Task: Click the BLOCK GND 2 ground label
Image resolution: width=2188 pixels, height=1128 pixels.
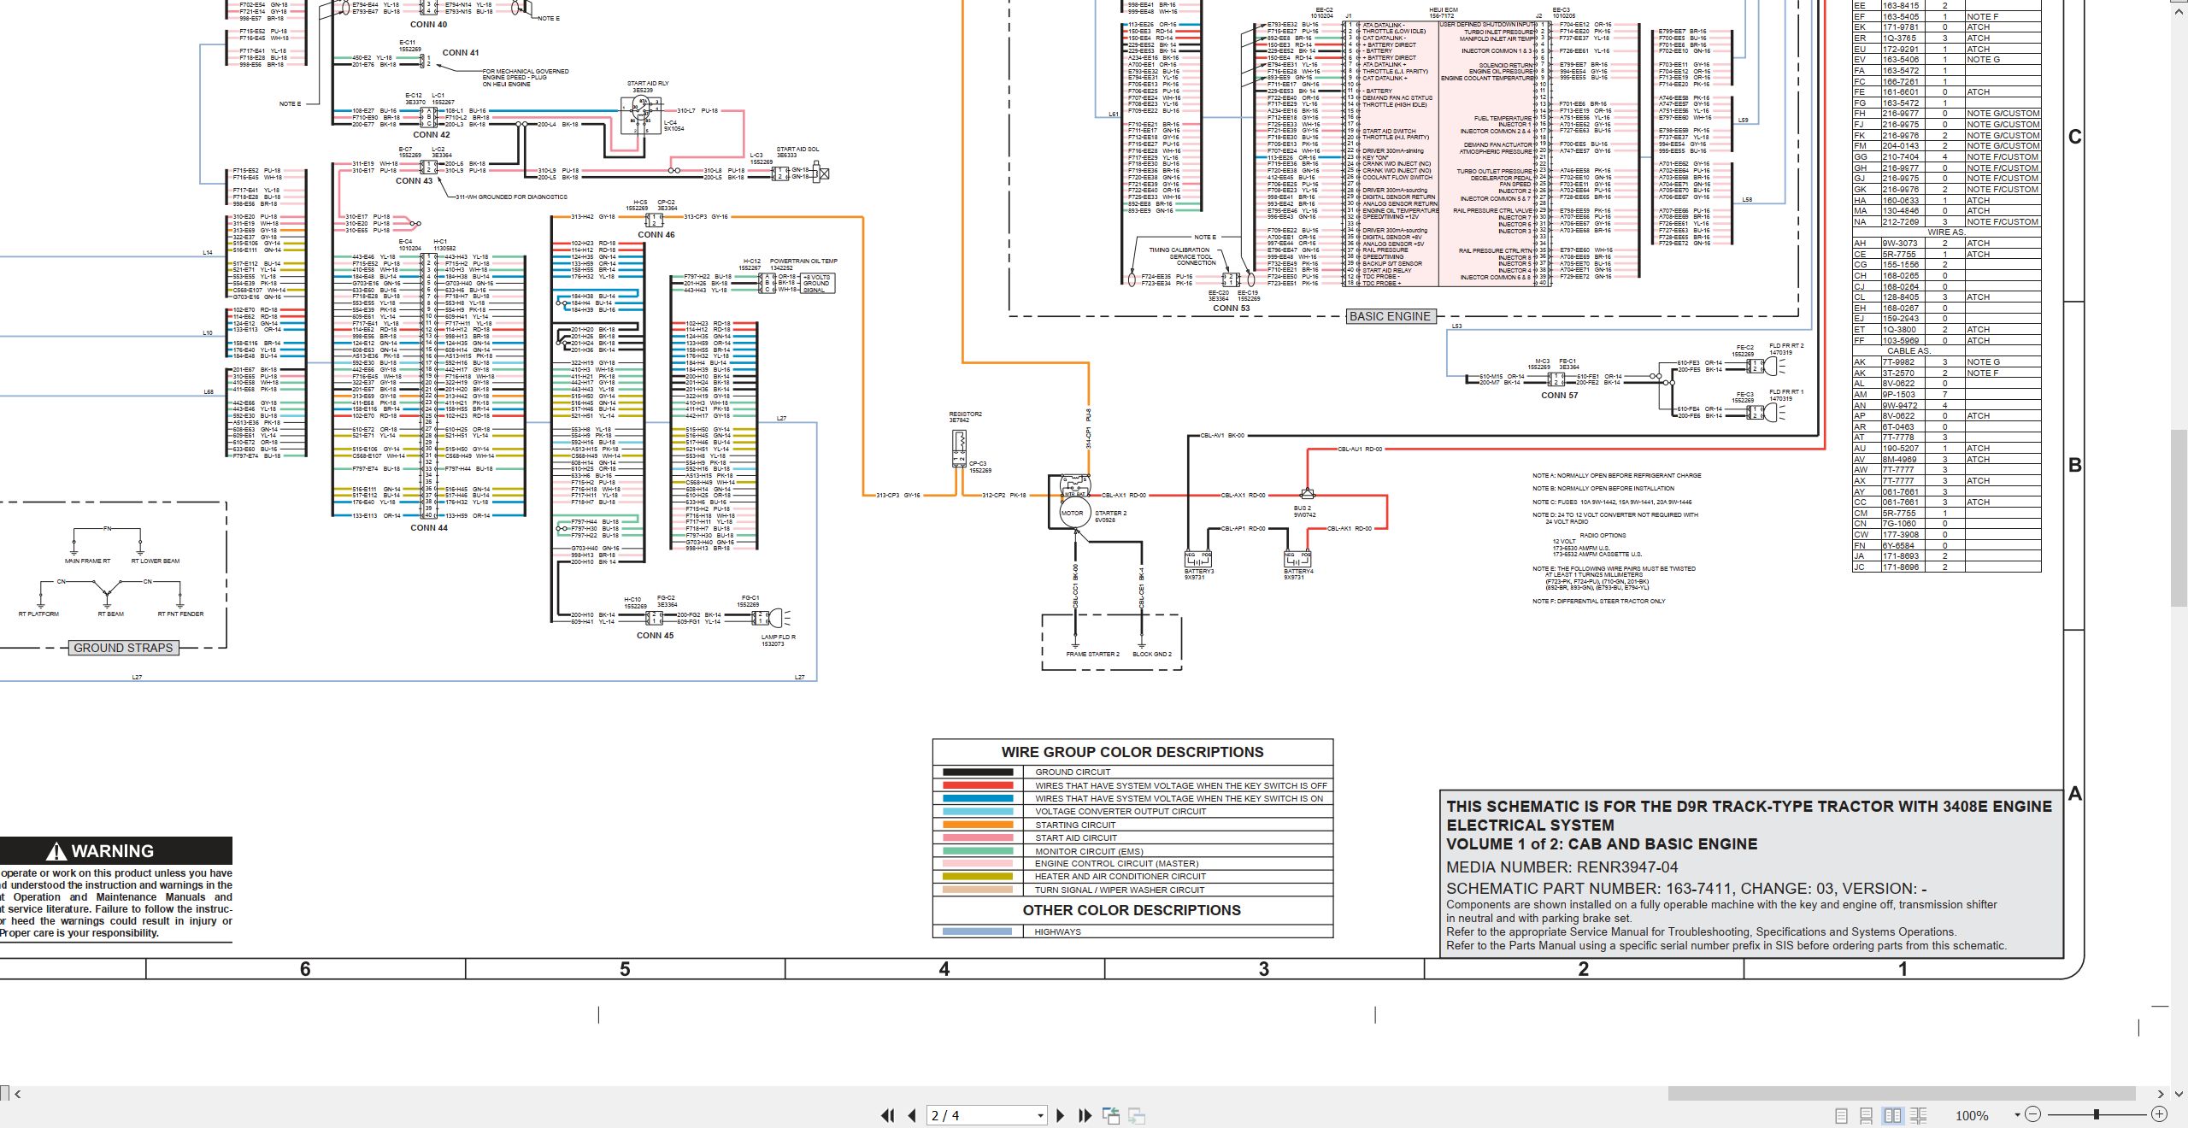Action: (1151, 655)
